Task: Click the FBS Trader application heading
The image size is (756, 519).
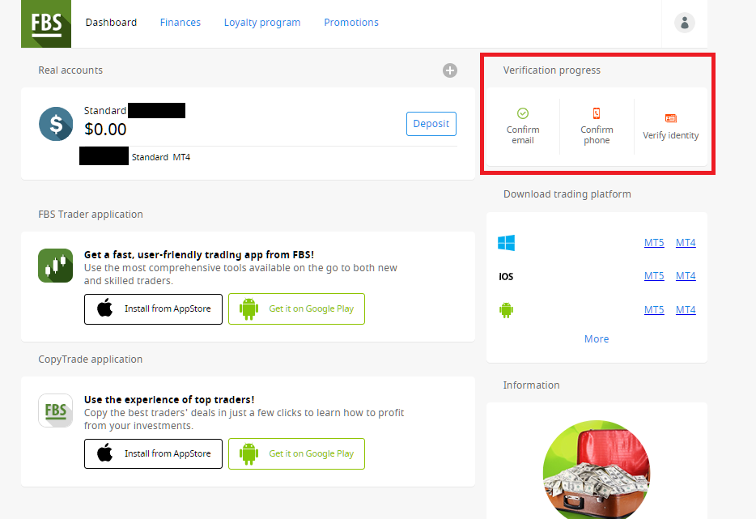Action: pyautogui.click(x=91, y=215)
